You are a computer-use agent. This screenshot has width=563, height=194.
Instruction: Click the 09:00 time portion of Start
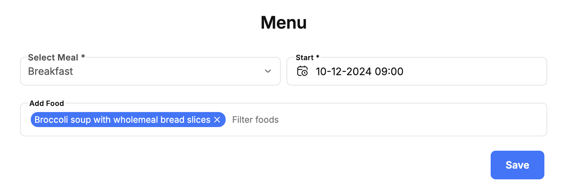[x=389, y=72]
